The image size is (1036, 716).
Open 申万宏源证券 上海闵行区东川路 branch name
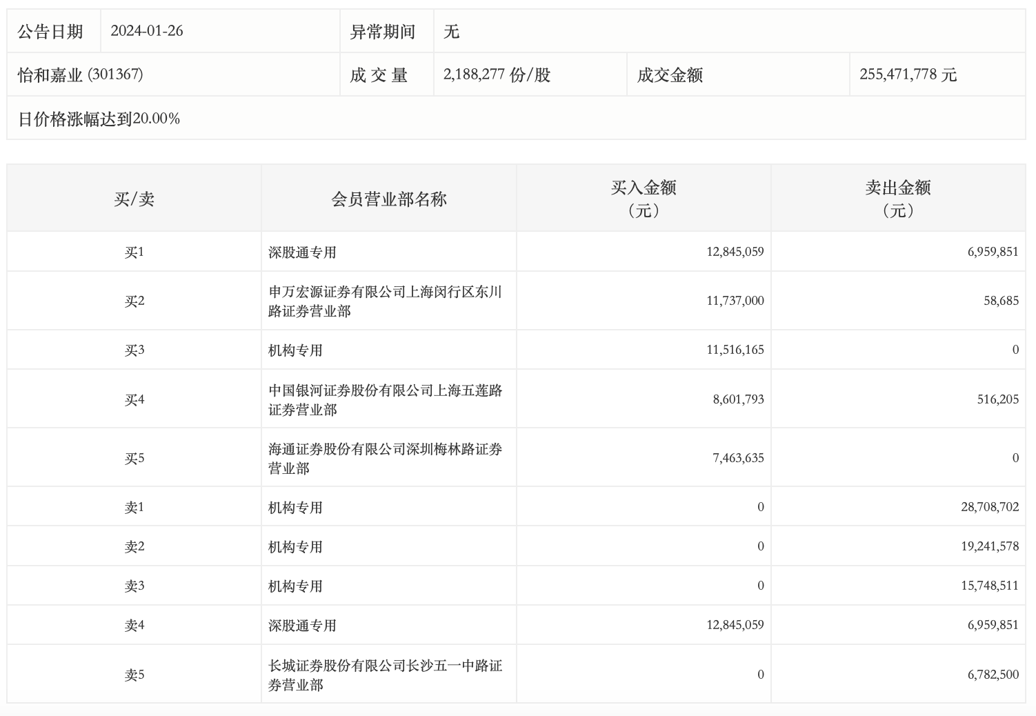[x=385, y=301]
